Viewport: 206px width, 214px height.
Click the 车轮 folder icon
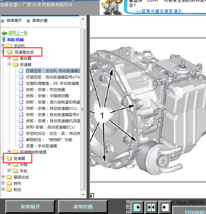(15, 171)
